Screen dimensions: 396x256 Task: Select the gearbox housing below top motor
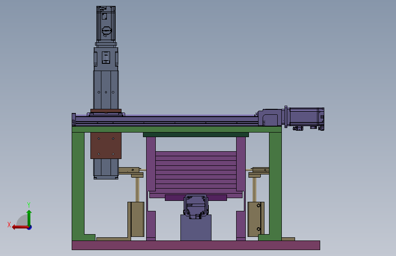click(106, 58)
